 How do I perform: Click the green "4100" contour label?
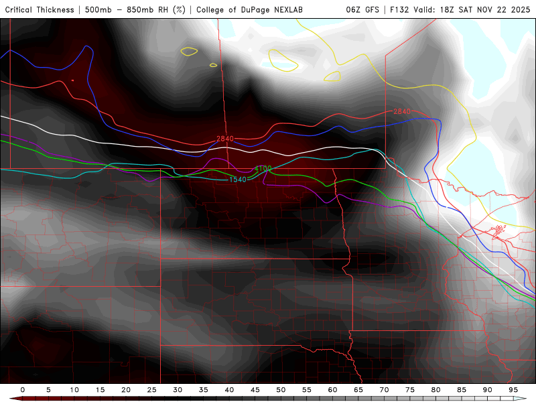263,169
